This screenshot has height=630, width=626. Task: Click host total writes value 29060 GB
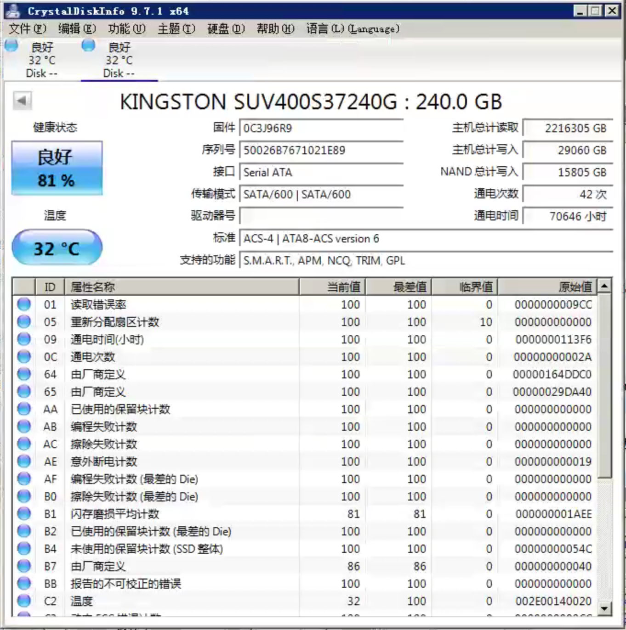click(x=568, y=150)
